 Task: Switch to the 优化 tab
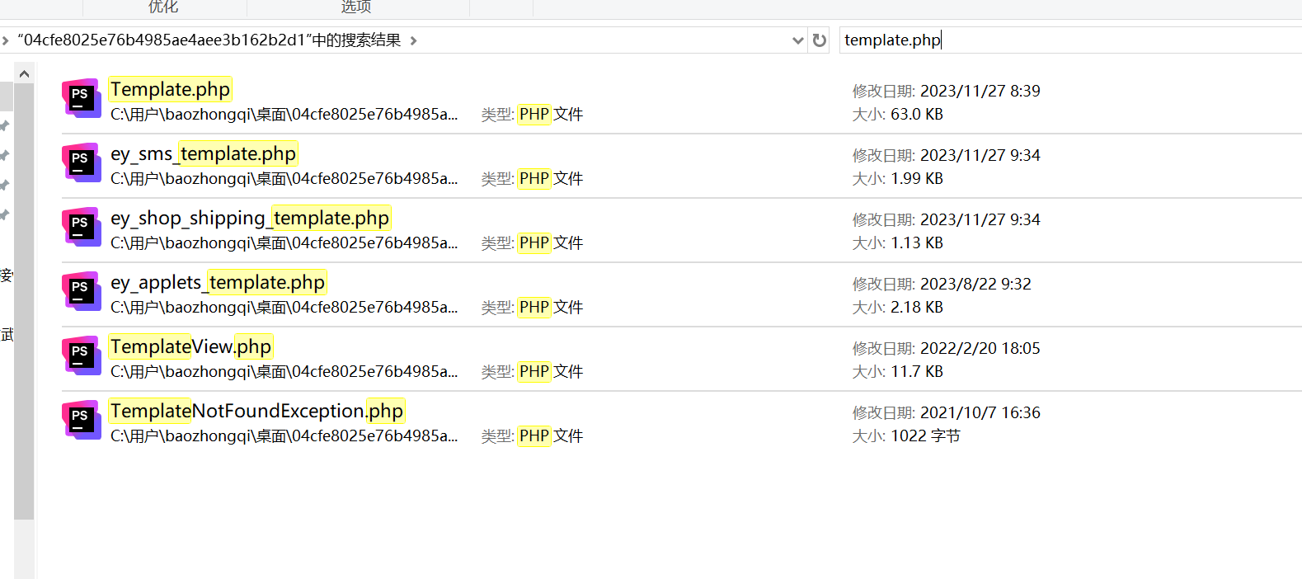click(x=163, y=7)
